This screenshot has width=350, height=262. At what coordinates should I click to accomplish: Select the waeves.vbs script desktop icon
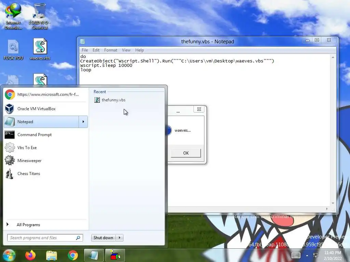[x=40, y=49]
